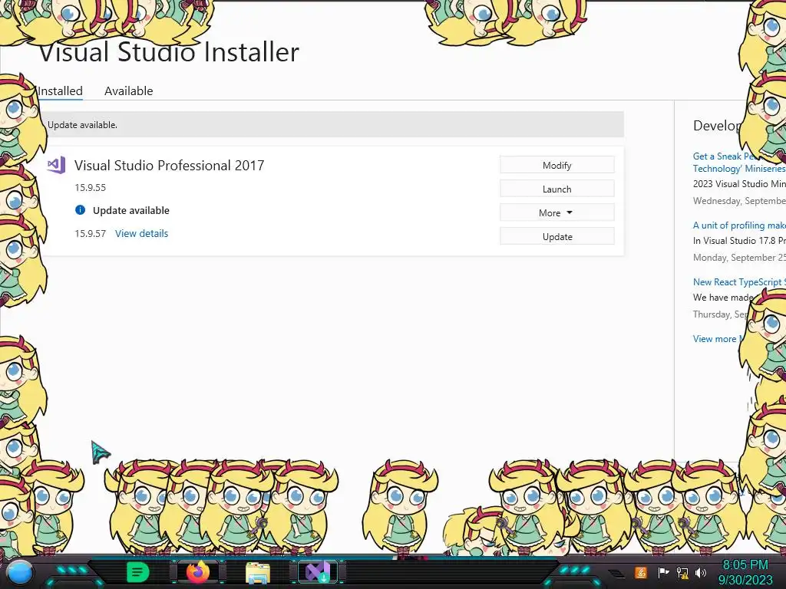786x589 pixels.
Task: Switch to the Available tab
Action: 128,91
